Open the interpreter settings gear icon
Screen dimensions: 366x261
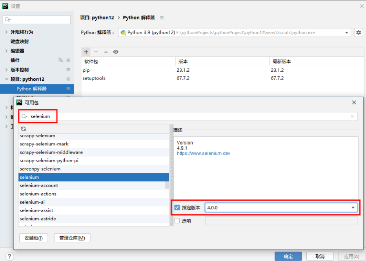click(x=359, y=33)
